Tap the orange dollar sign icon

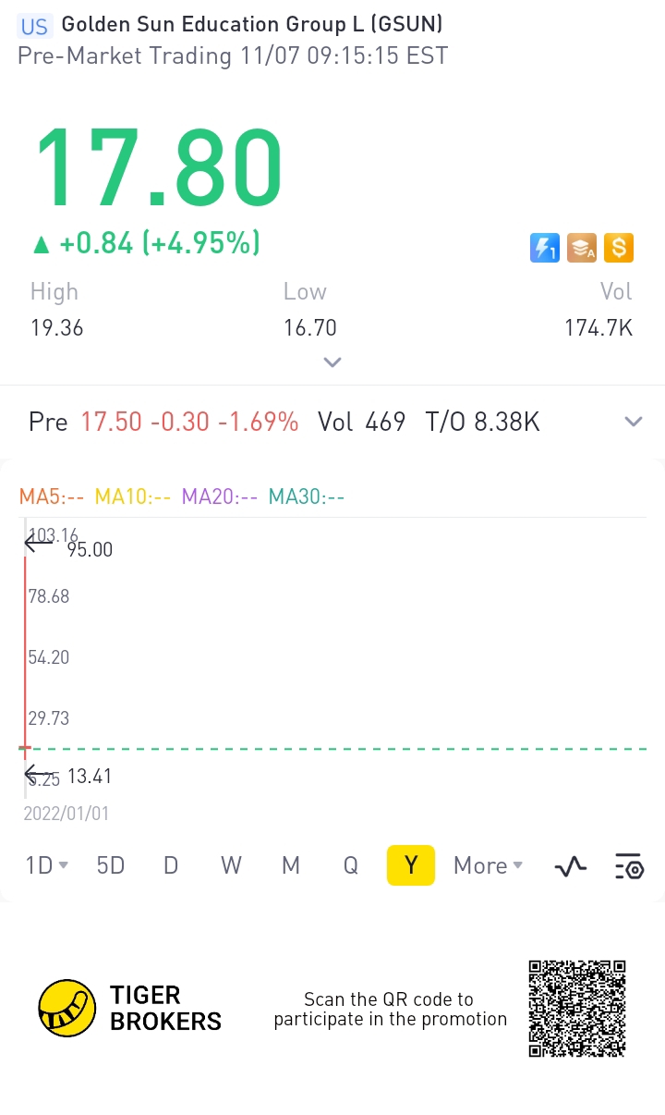tap(619, 247)
